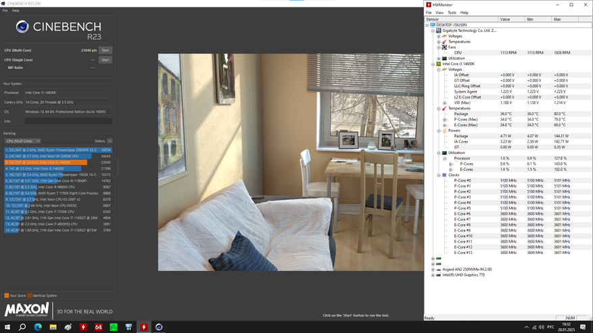Open the CPU (Multi Core) ranking dropdown

click(x=23, y=141)
